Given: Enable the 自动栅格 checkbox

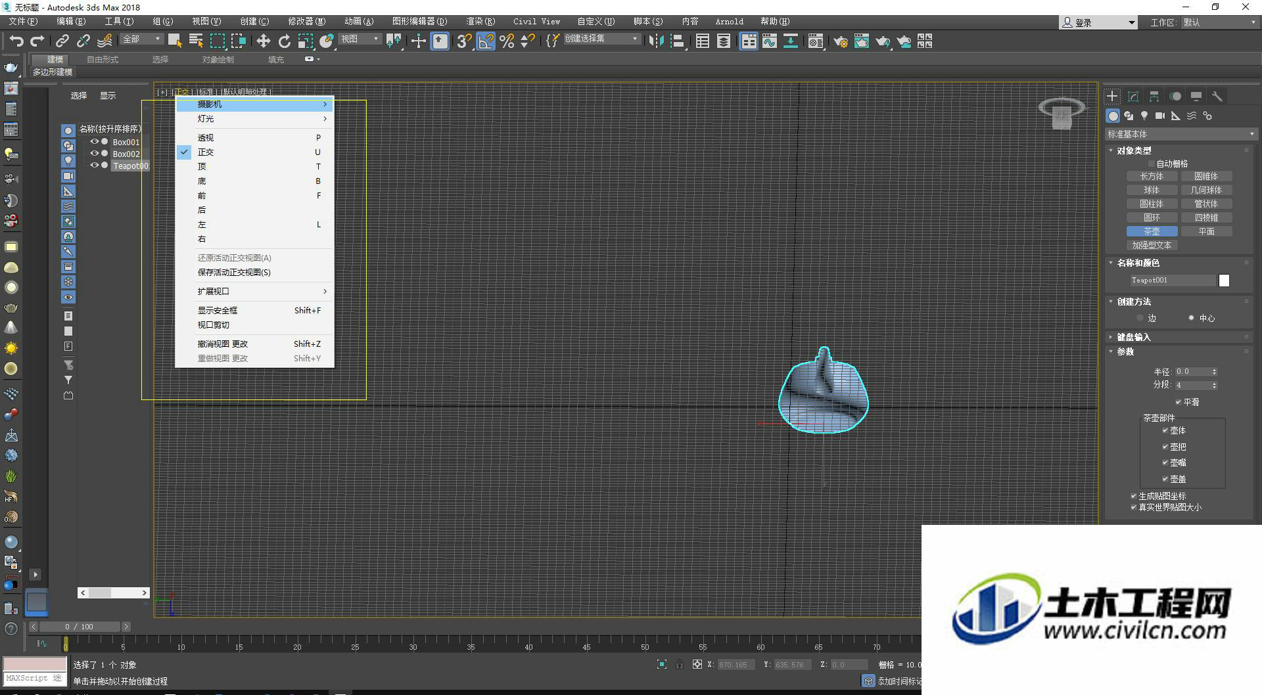Looking at the screenshot, I should (x=1152, y=164).
